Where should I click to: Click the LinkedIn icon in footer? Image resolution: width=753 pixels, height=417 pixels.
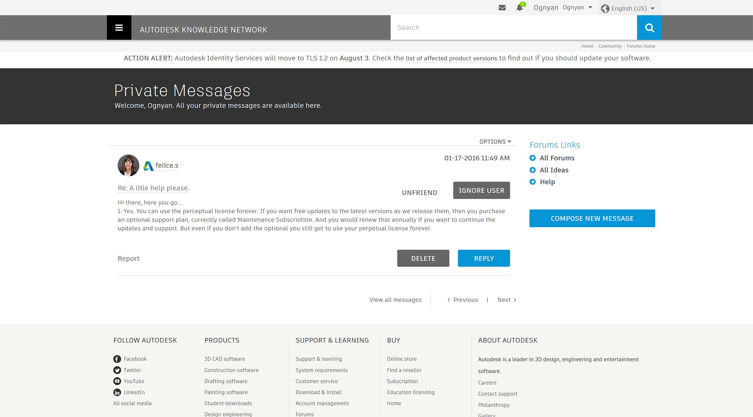pyautogui.click(x=117, y=392)
